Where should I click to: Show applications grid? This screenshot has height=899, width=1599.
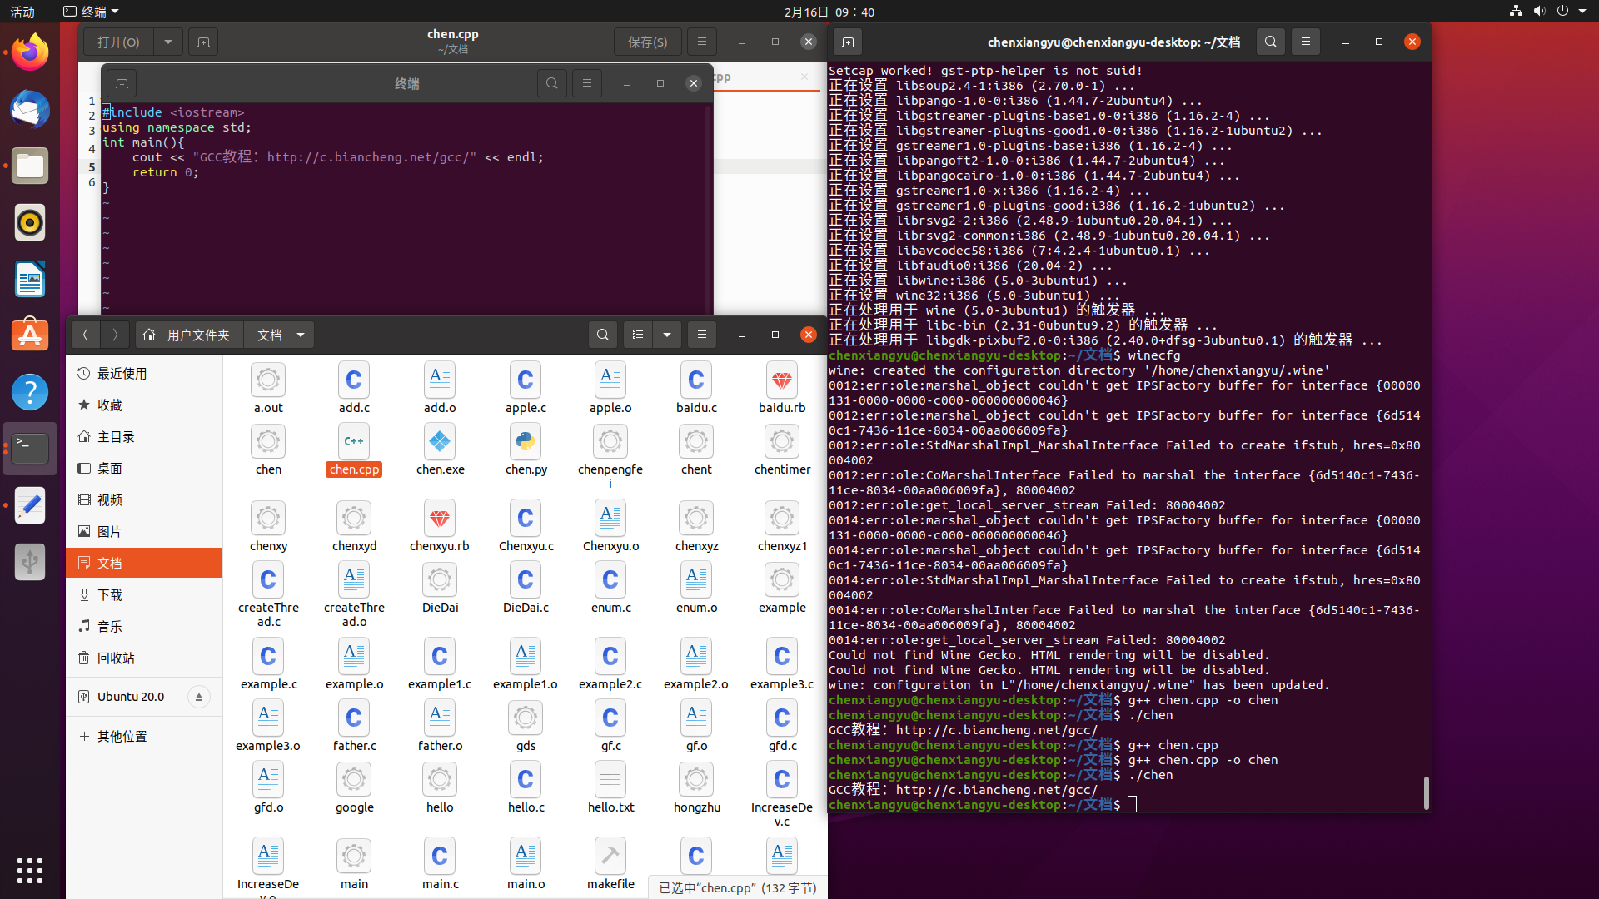click(30, 870)
